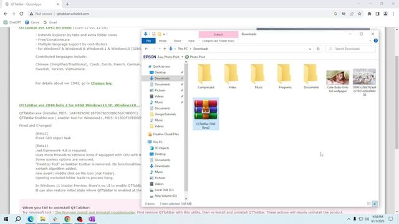The image size is (399, 224).
Task: Open Chrome side panel icon
Action: (377, 14)
